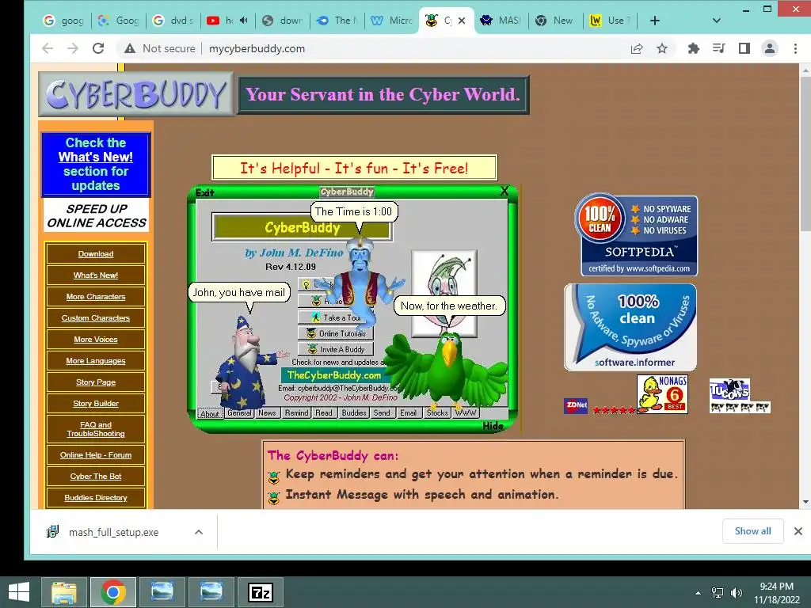Click the Merlin wizard character
Screen dimensions: 811x608
(x=246, y=363)
